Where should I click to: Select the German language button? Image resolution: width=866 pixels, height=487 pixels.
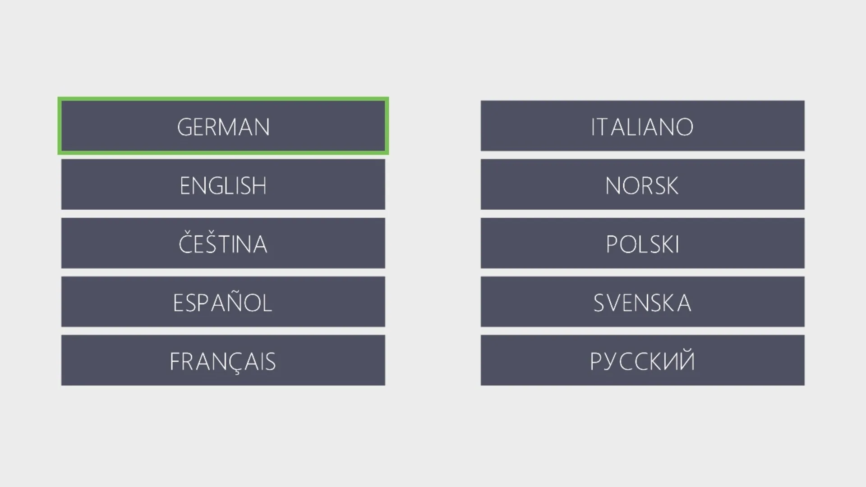(223, 126)
